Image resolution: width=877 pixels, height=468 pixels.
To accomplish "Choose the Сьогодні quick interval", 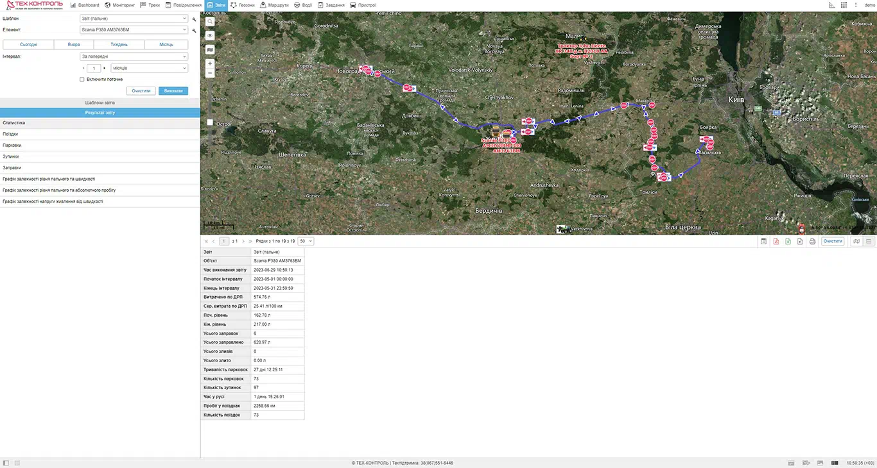I will point(28,45).
